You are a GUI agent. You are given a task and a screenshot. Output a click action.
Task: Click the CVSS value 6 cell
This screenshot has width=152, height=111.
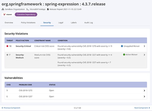pyautogui.click(x=7, y=96)
